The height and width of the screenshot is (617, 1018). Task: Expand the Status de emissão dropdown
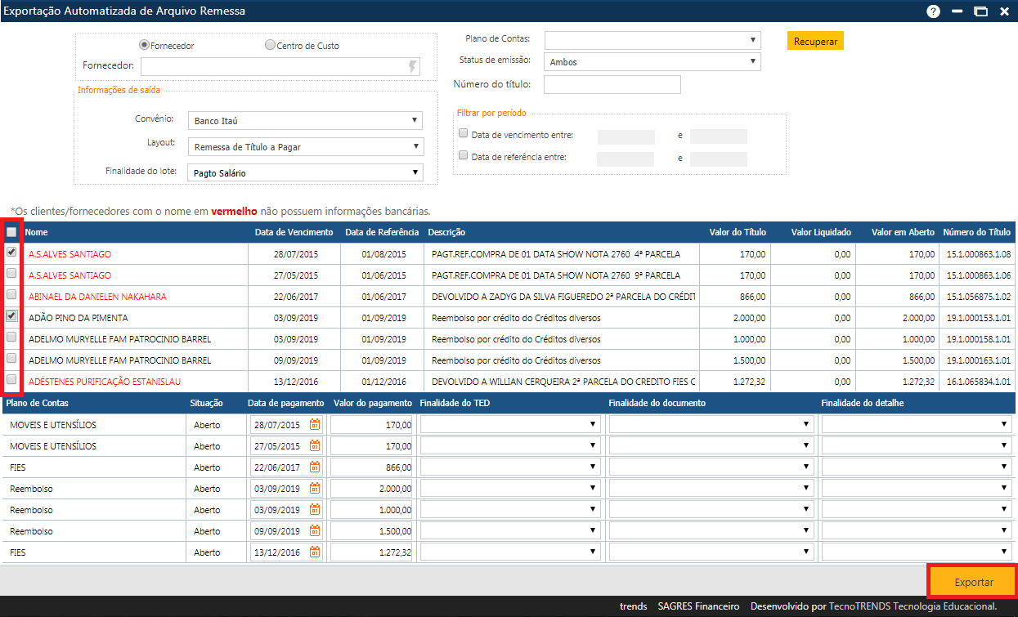653,62
